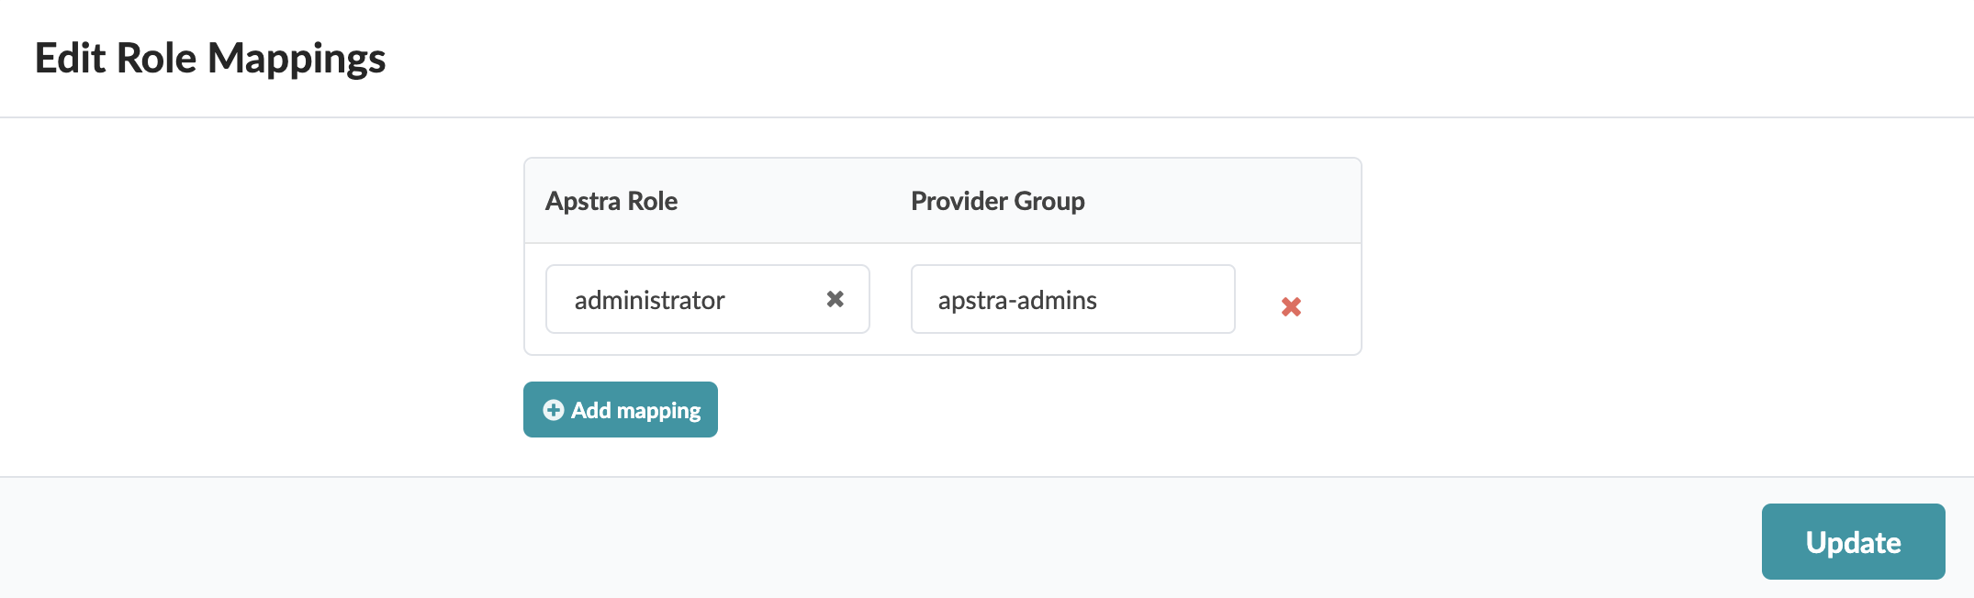Save role mappings with Update
The width and height of the screenshot is (1974, 598).
1853,542
